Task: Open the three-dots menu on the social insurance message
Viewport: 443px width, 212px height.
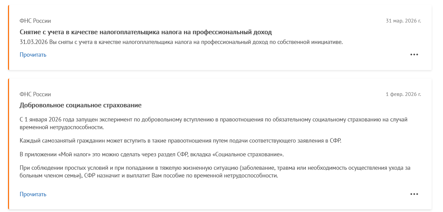Action: point(414,194)
